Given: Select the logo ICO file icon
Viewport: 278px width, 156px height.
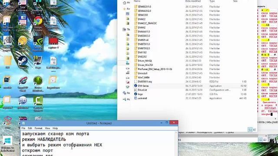Looking at the screenshot, I should click(x=136, y=94).
